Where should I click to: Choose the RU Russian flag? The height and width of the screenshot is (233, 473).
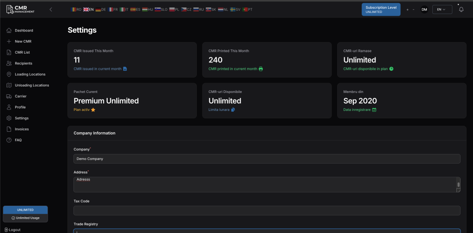pyautogui.click(x=199, y=9)
